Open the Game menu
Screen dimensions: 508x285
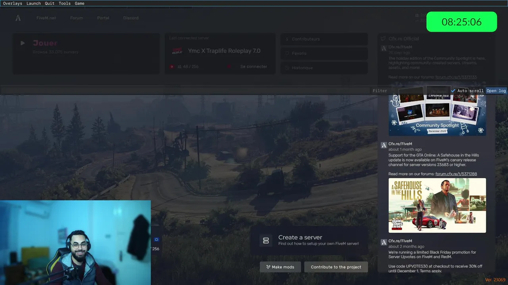[79, 3]
